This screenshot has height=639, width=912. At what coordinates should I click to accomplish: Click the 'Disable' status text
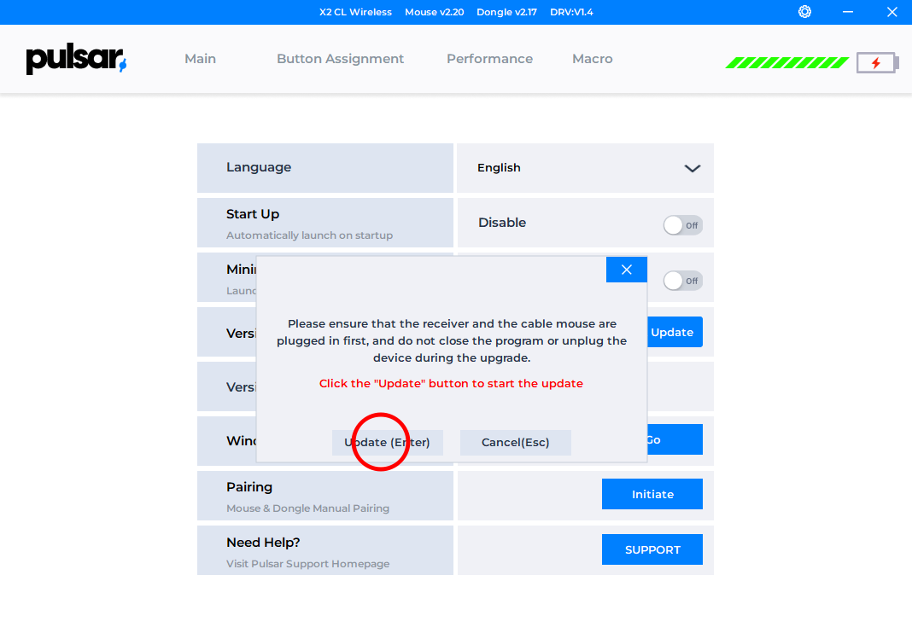click(502, 223)
